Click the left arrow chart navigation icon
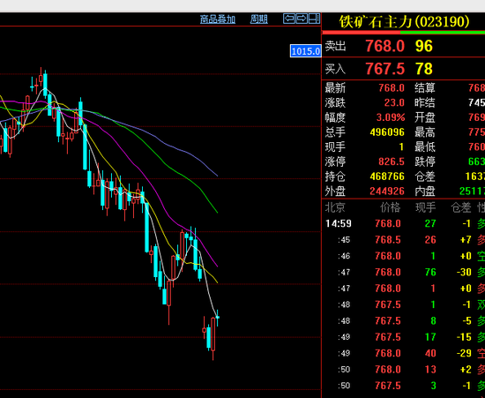 (x=289, y=19)
